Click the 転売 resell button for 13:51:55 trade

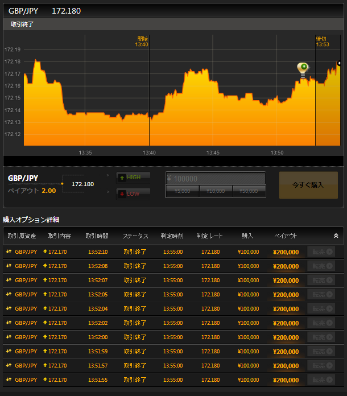pos(321,379)
